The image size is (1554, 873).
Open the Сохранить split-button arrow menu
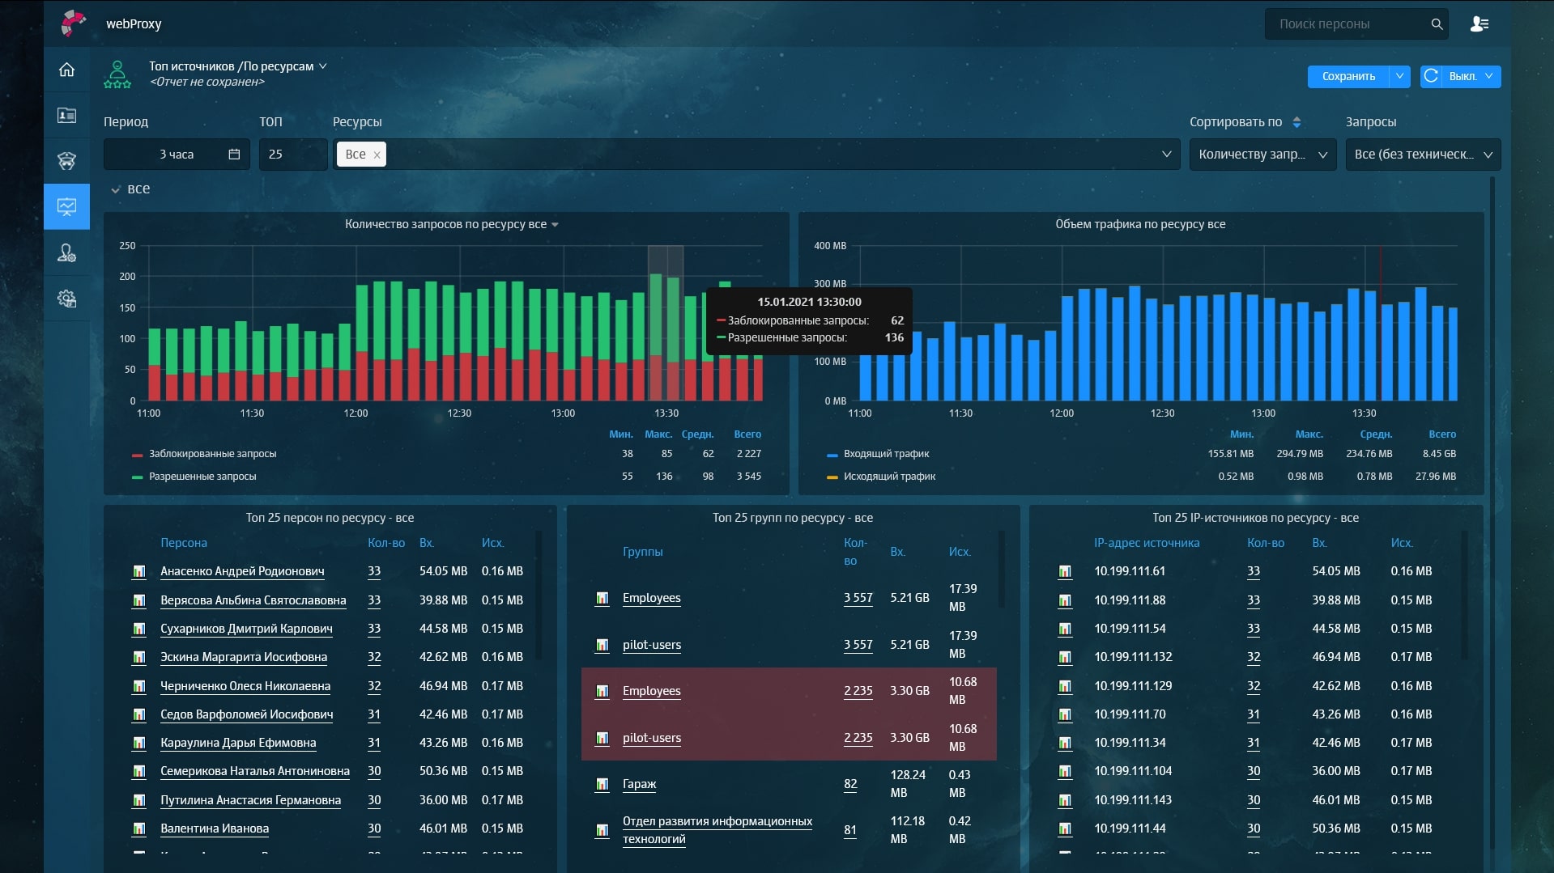coord(1399,76)
